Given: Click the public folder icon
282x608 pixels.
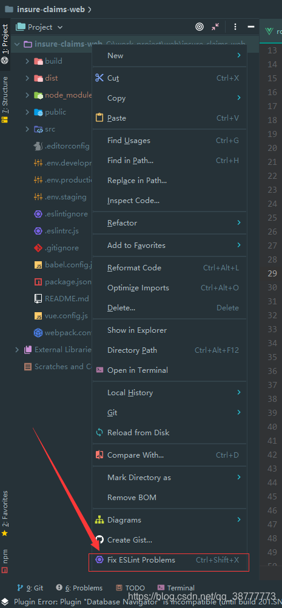Looking at the screenshot, I should coord(38,112).
